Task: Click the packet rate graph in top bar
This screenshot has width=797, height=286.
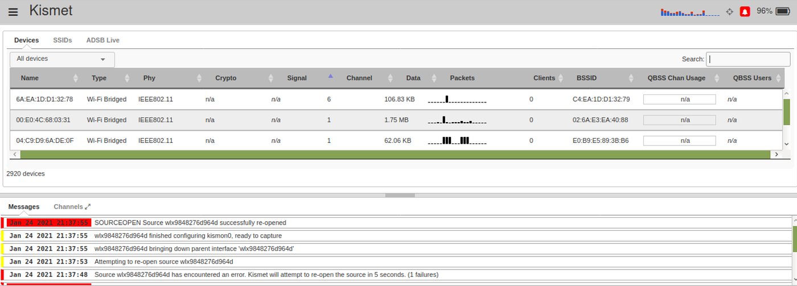Action: click(691, 12)
